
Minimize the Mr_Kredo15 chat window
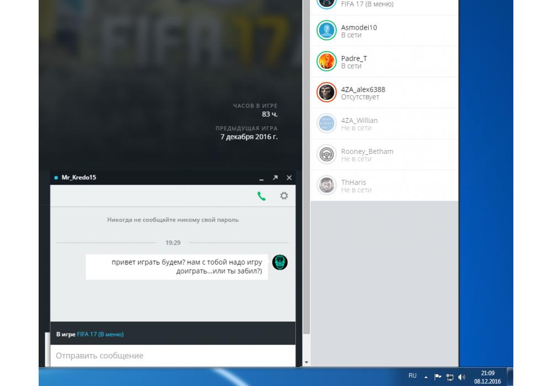pos(261,178)
